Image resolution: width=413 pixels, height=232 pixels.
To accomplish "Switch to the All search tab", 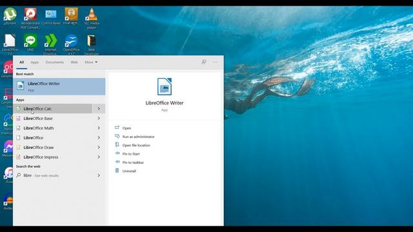I will pyautogui.click(x=21, y=63).
